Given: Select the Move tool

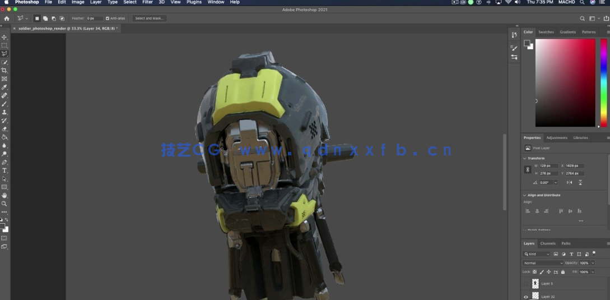Looking at the screenshot, I should pyautogui.click(x=4, y=37).
